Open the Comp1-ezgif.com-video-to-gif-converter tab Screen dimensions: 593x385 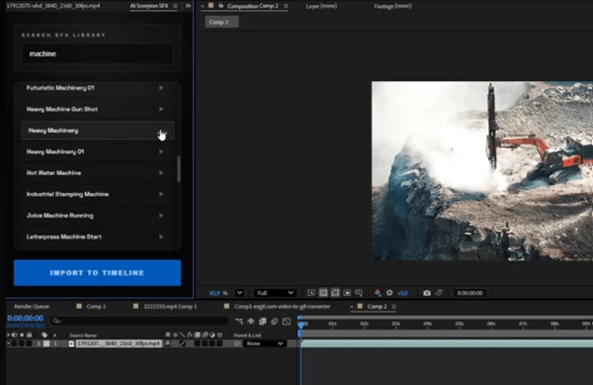coord(282,306)
